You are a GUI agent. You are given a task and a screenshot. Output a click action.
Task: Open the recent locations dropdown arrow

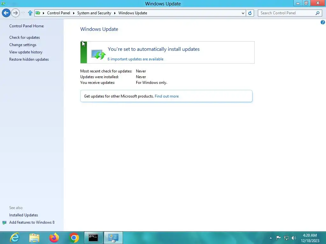(x=23, y=13)
